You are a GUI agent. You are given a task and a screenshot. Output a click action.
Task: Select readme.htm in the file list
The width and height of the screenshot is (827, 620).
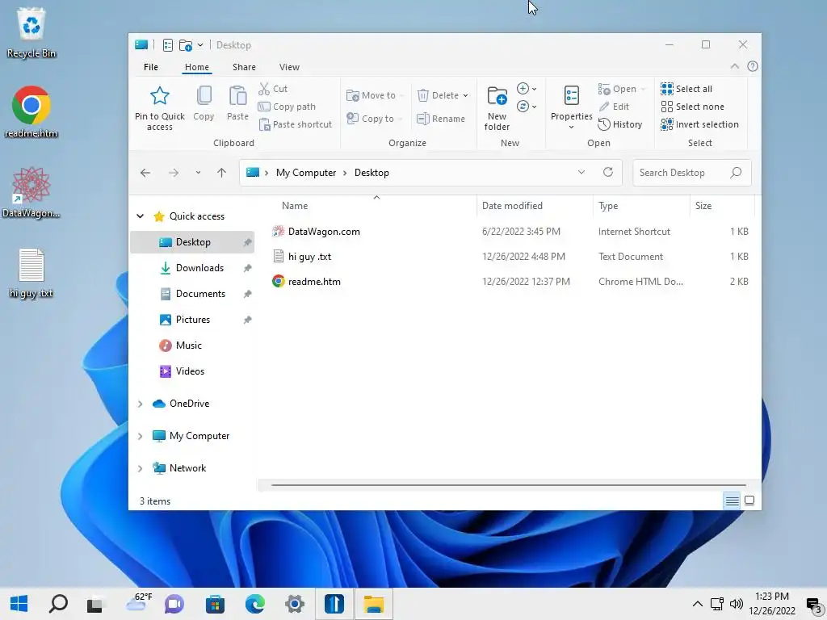click(x=510, y=282)
